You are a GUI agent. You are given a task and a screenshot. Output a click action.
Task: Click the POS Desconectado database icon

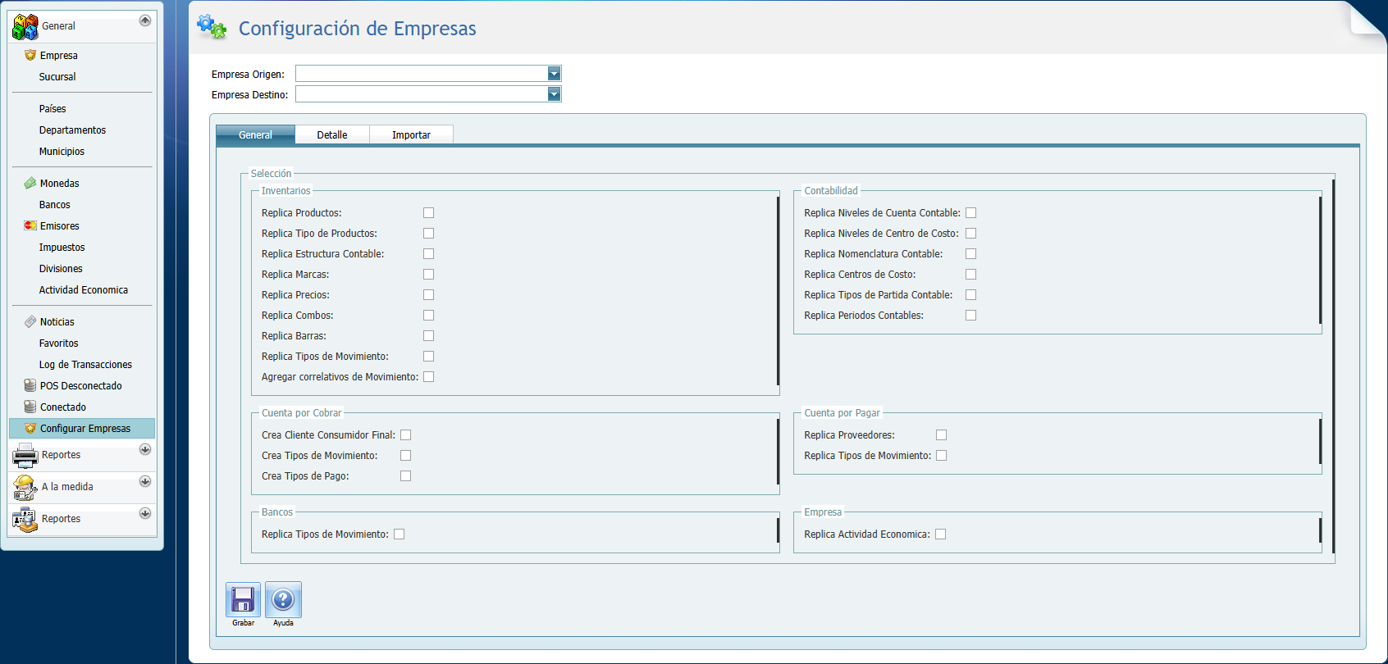pos(30,385)
